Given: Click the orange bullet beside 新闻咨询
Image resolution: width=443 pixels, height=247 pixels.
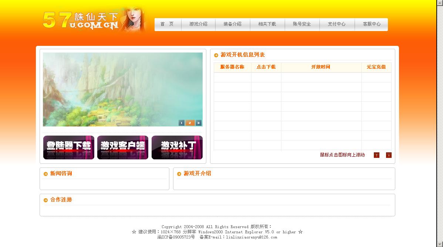Looking at the screenshot, I should [46, 174].
